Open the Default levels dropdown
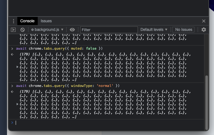The image size is (214, 135). (154, 30)
